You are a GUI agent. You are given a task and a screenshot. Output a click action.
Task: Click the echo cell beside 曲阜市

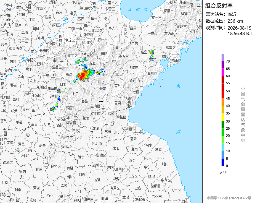click(x=59, y=91)
